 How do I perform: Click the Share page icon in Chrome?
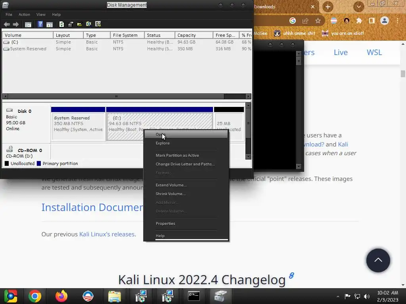(x=305, y=21)
